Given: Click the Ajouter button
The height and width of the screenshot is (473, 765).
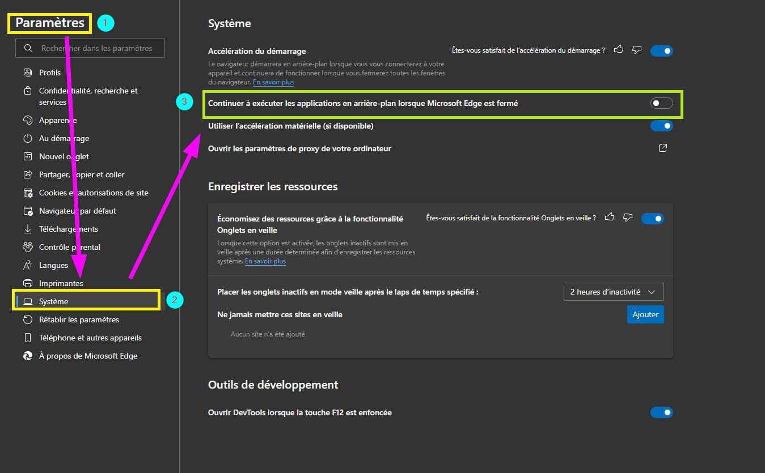Looking at the screenshot, I should click(x=645, y=314).
